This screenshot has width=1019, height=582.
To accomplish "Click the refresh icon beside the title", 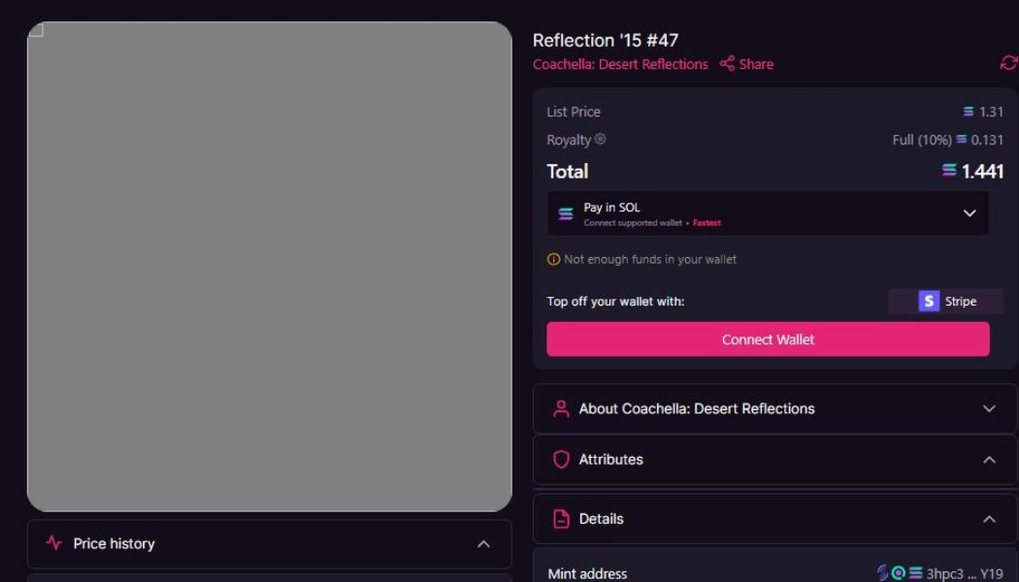I will click(x=1008, y=63).
